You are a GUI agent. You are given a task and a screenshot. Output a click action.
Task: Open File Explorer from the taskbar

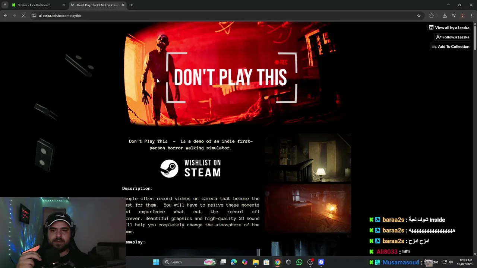click(256, 262)
